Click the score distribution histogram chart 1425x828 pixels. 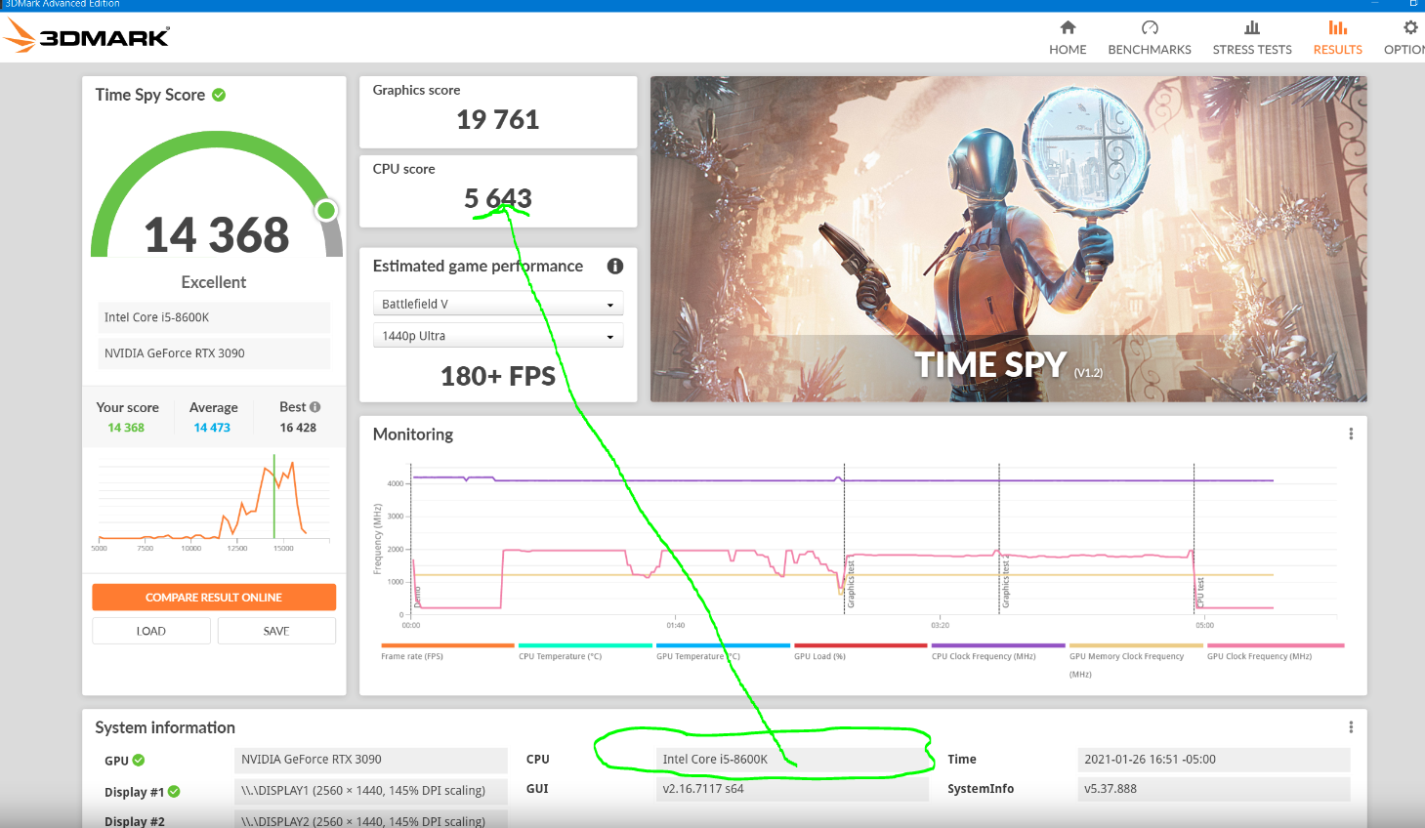(x=214, y=502)
